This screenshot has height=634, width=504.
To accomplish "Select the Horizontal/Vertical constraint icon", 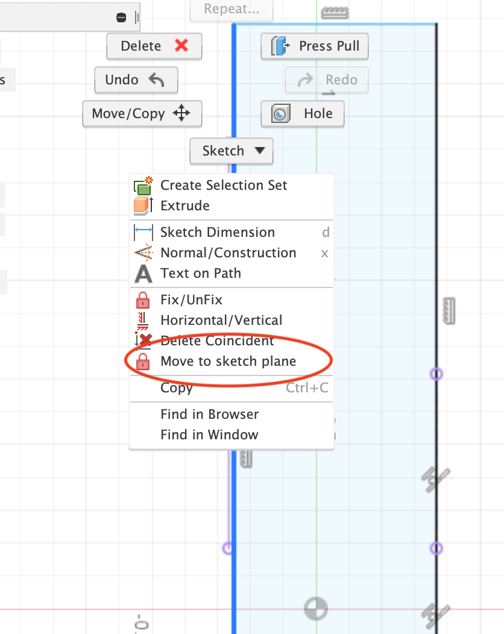I will point(143,320).
